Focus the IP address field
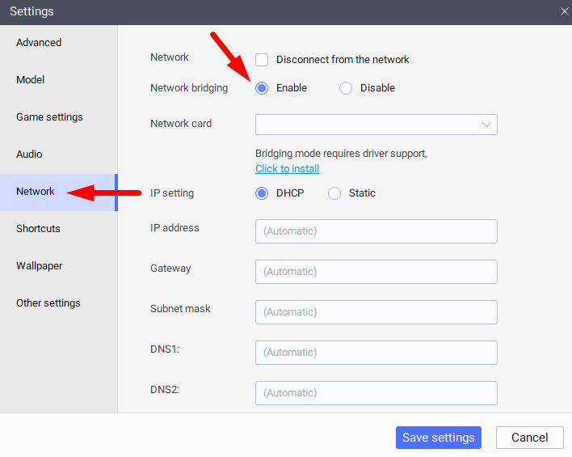572x457 pixels. coord(376,231)
